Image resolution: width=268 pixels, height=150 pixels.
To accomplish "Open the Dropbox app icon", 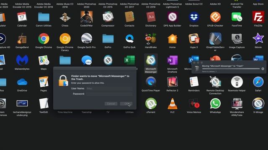I will [x=194, y=17].
